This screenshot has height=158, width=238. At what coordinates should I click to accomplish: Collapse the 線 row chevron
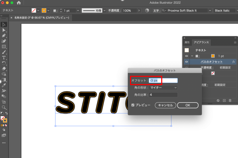(x=192, y=56)
